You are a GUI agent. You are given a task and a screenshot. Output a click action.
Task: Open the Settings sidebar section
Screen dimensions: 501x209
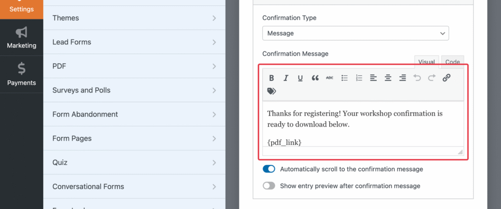click(x=22, y=9)
